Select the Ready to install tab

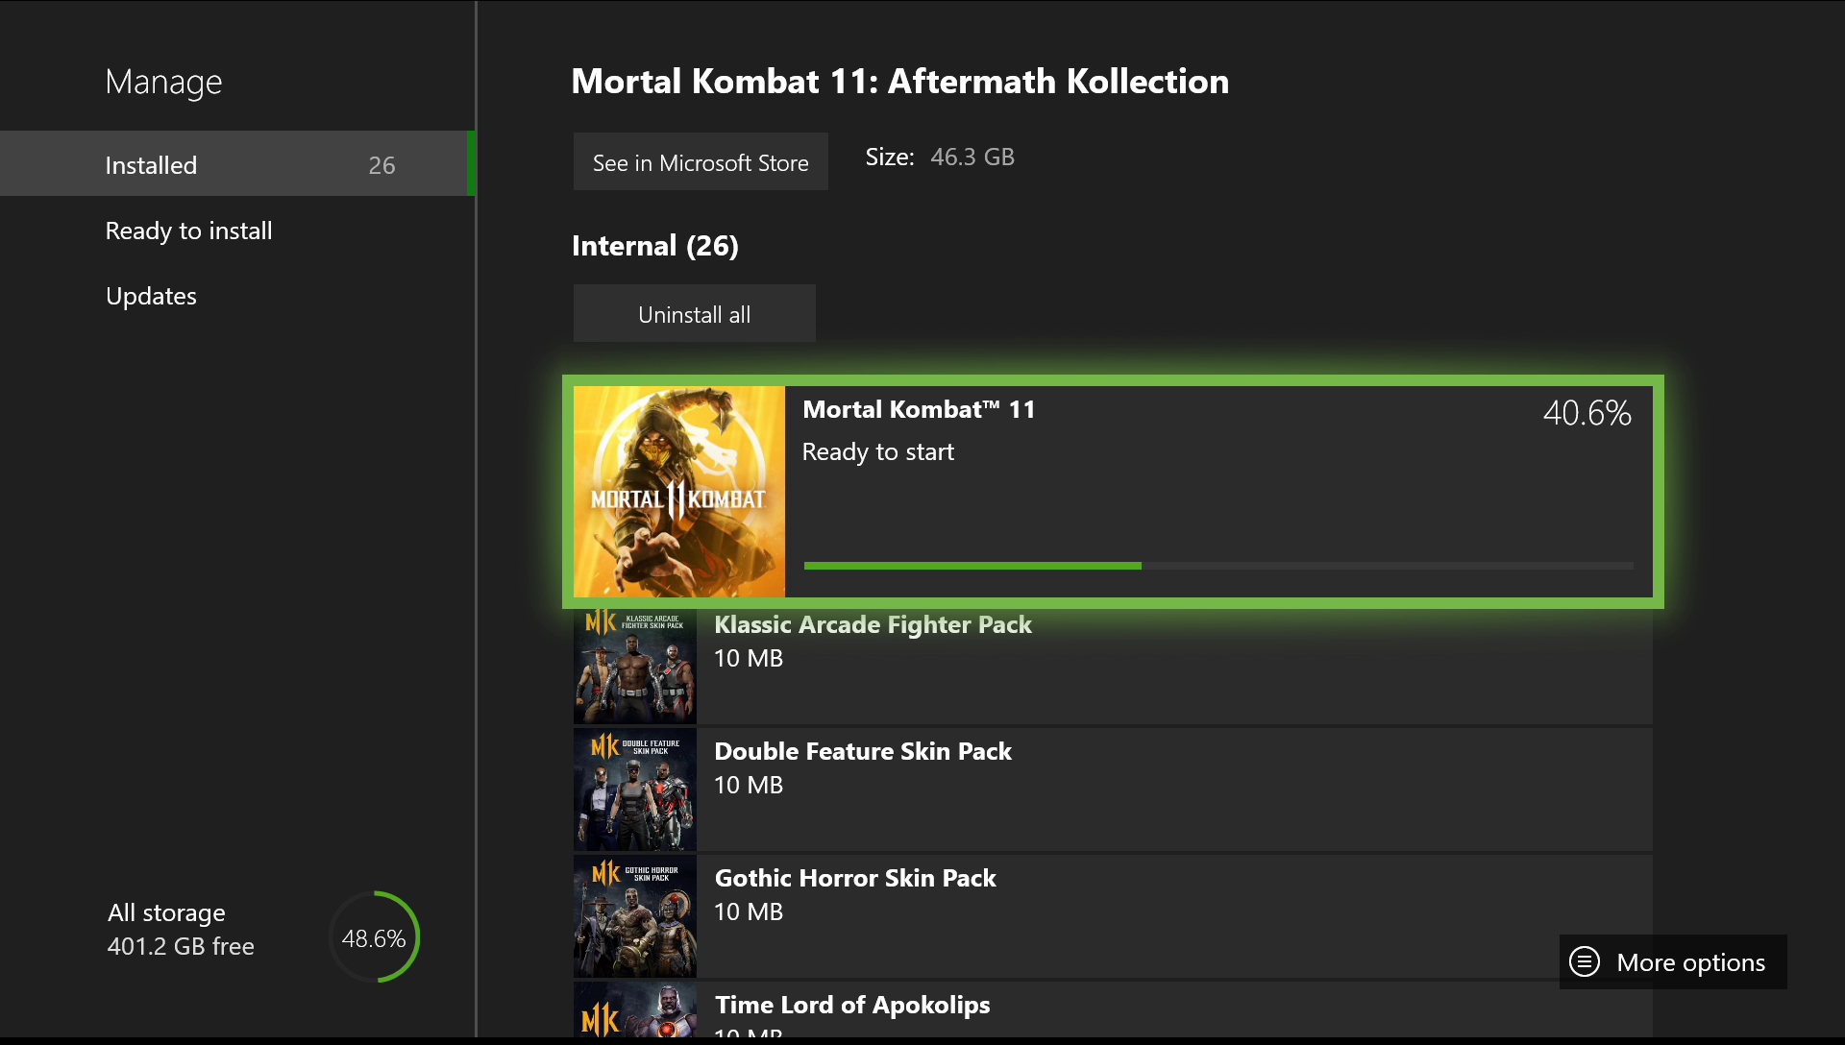tap(190, 231)
